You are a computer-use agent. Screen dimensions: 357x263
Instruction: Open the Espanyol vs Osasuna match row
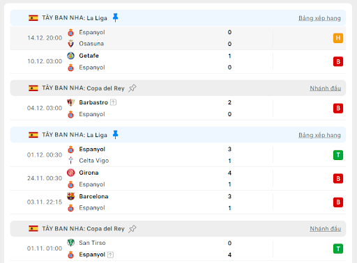pyautogui.click(x=178, y=38)
